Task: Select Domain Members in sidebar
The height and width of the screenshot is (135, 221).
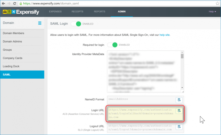Action: coord(14,33)
